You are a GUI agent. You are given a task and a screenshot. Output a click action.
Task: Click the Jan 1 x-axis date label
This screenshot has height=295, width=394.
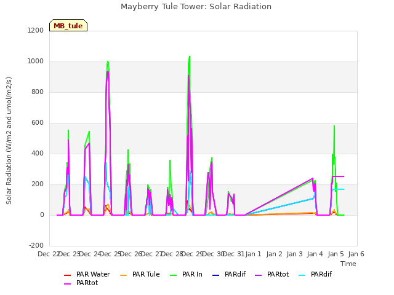(x=254, y=254)
